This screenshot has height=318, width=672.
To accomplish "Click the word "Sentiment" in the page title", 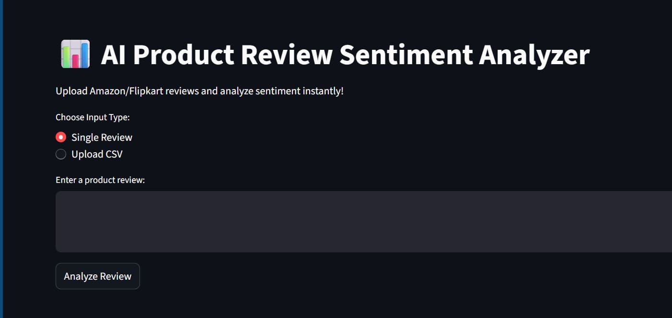I will pyautogui.click(x=406, y=55).
